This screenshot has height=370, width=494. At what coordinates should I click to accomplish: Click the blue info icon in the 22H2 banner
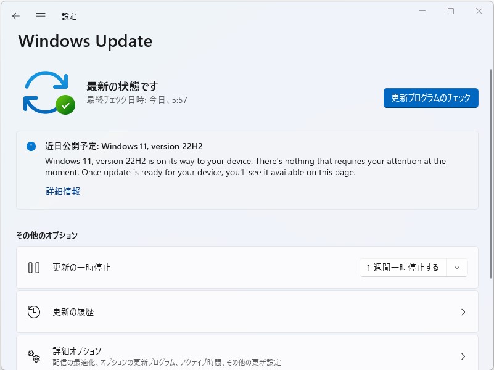pos(30,146)
